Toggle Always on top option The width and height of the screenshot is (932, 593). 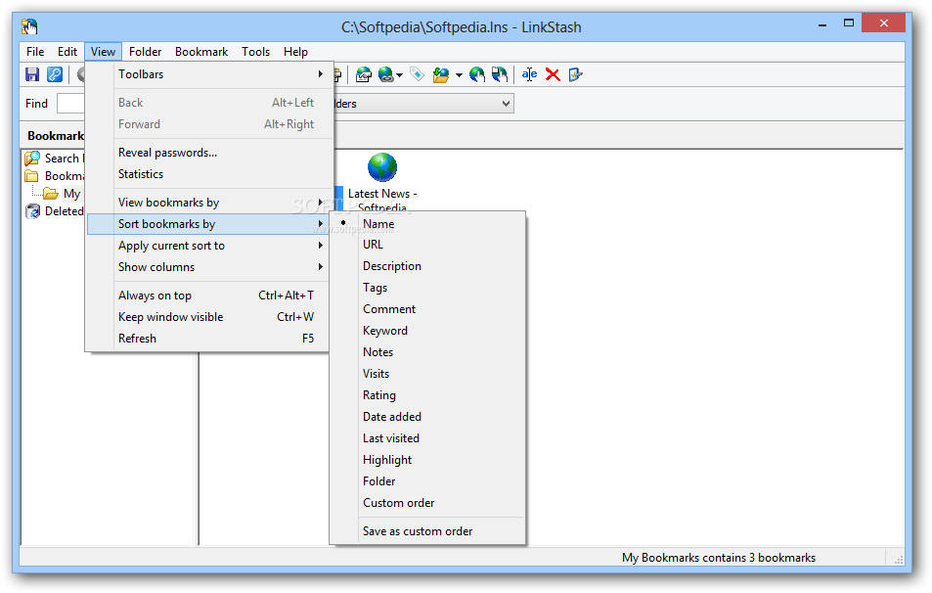209,296
